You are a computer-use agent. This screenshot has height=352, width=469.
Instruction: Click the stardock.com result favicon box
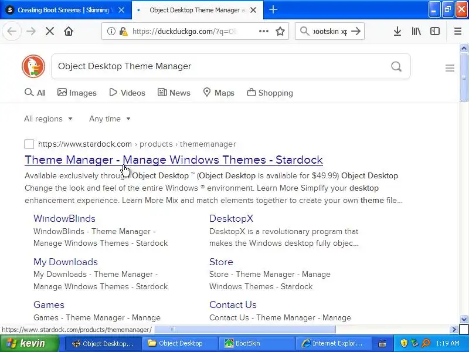(x=29, y=144)
